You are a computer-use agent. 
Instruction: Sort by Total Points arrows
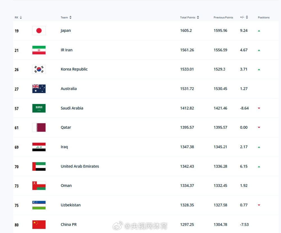tap(198, 17)
